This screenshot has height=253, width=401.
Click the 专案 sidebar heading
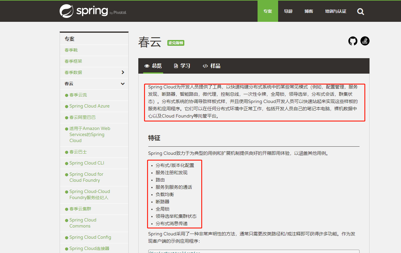point(69,39)
